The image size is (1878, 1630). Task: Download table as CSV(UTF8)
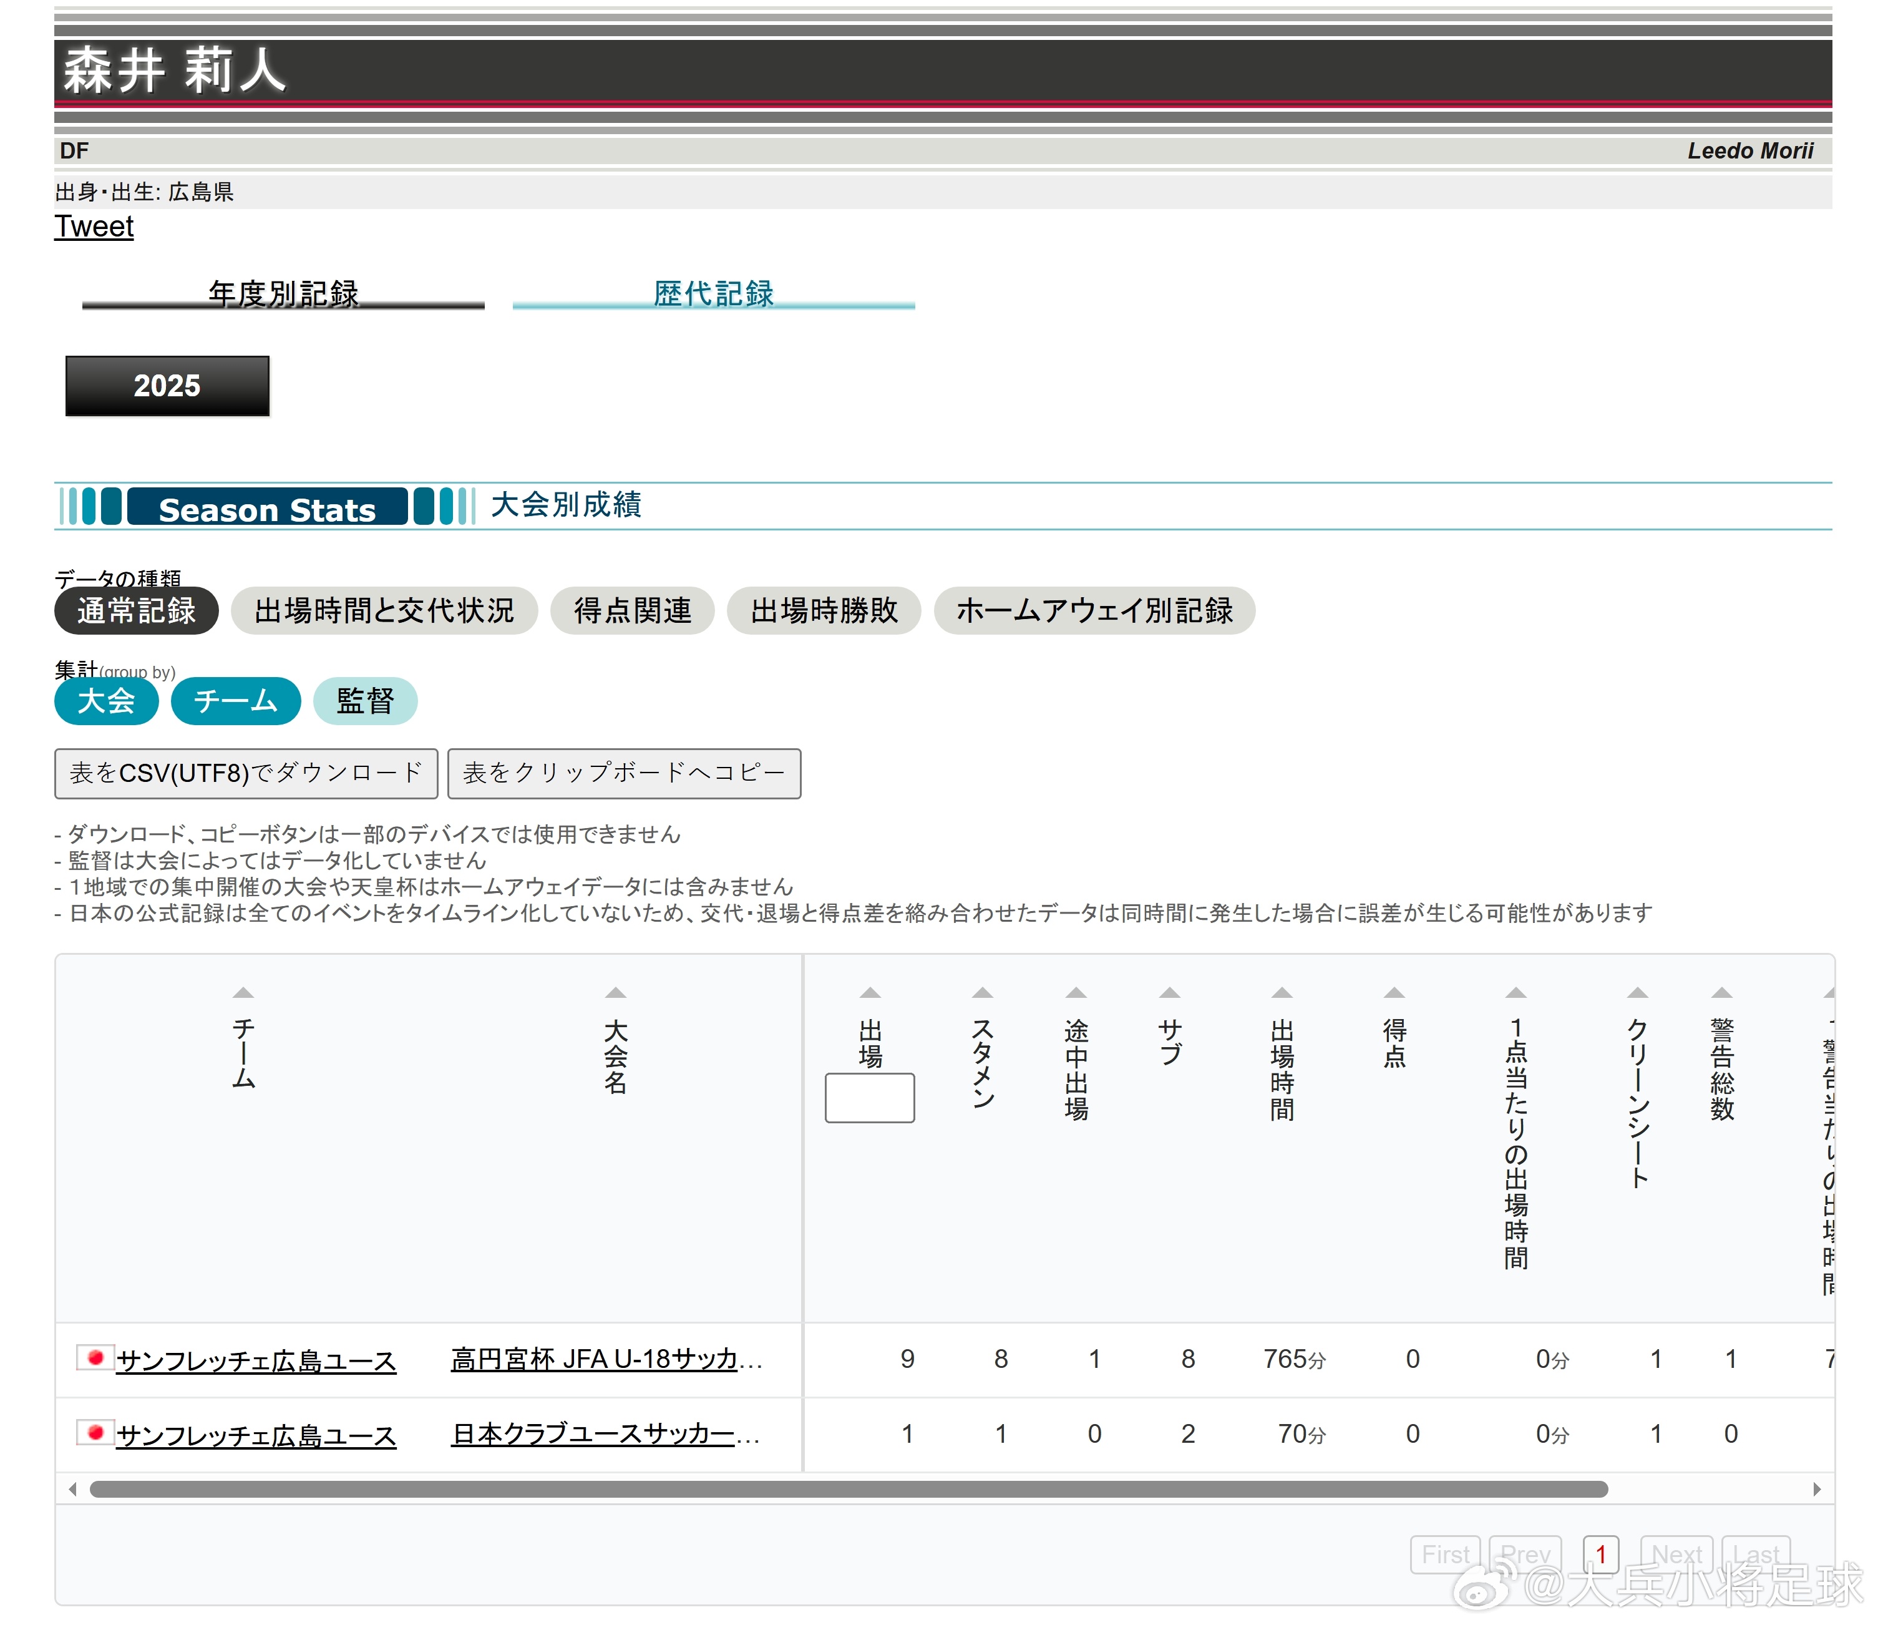pyautogui.click(x=246, y=773)
